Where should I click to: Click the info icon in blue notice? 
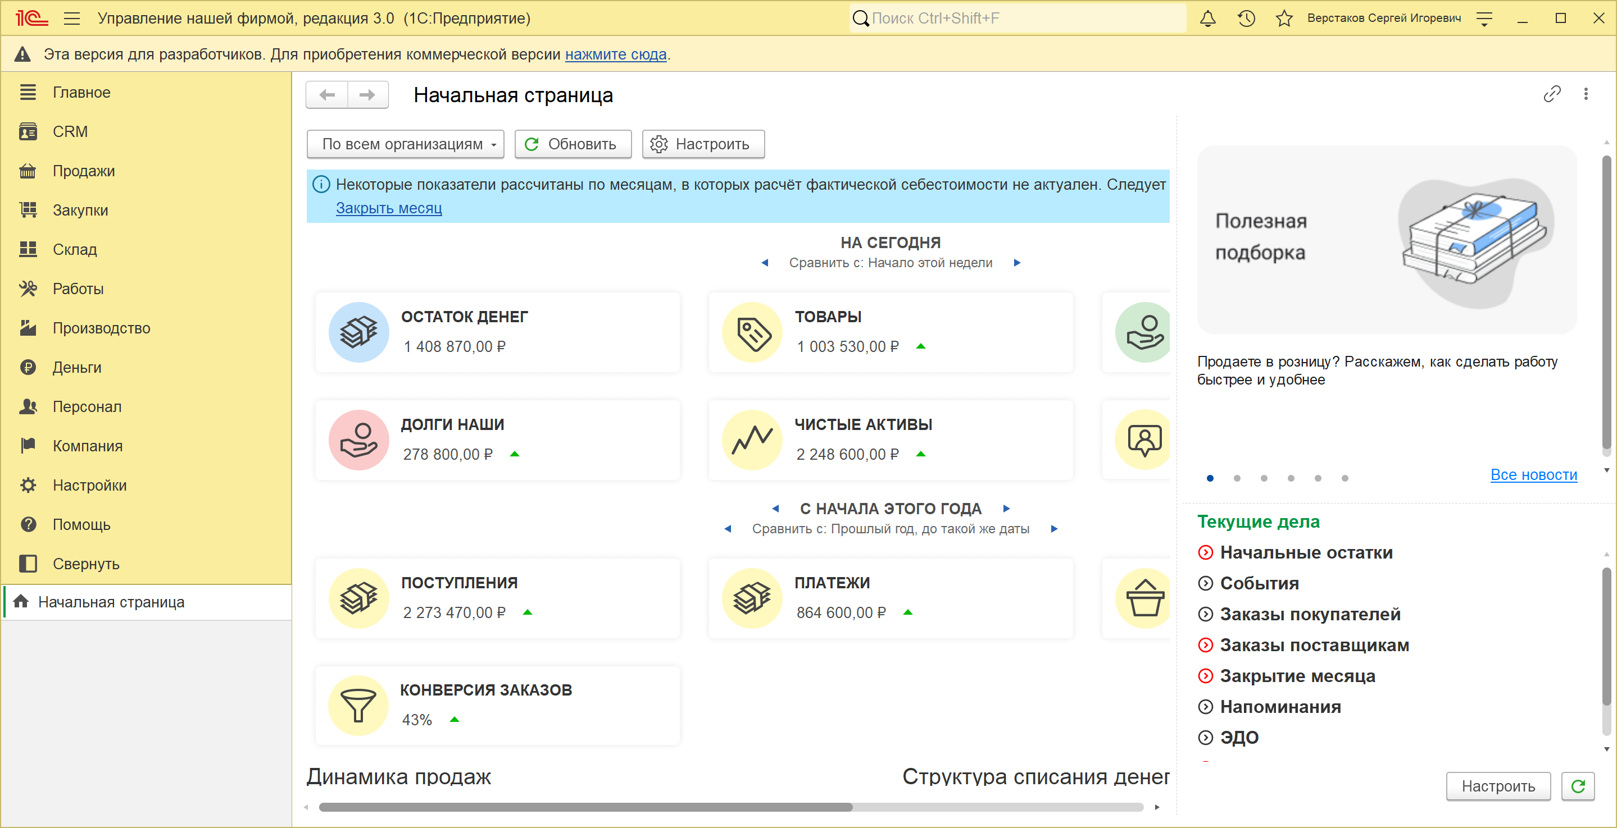321,185
